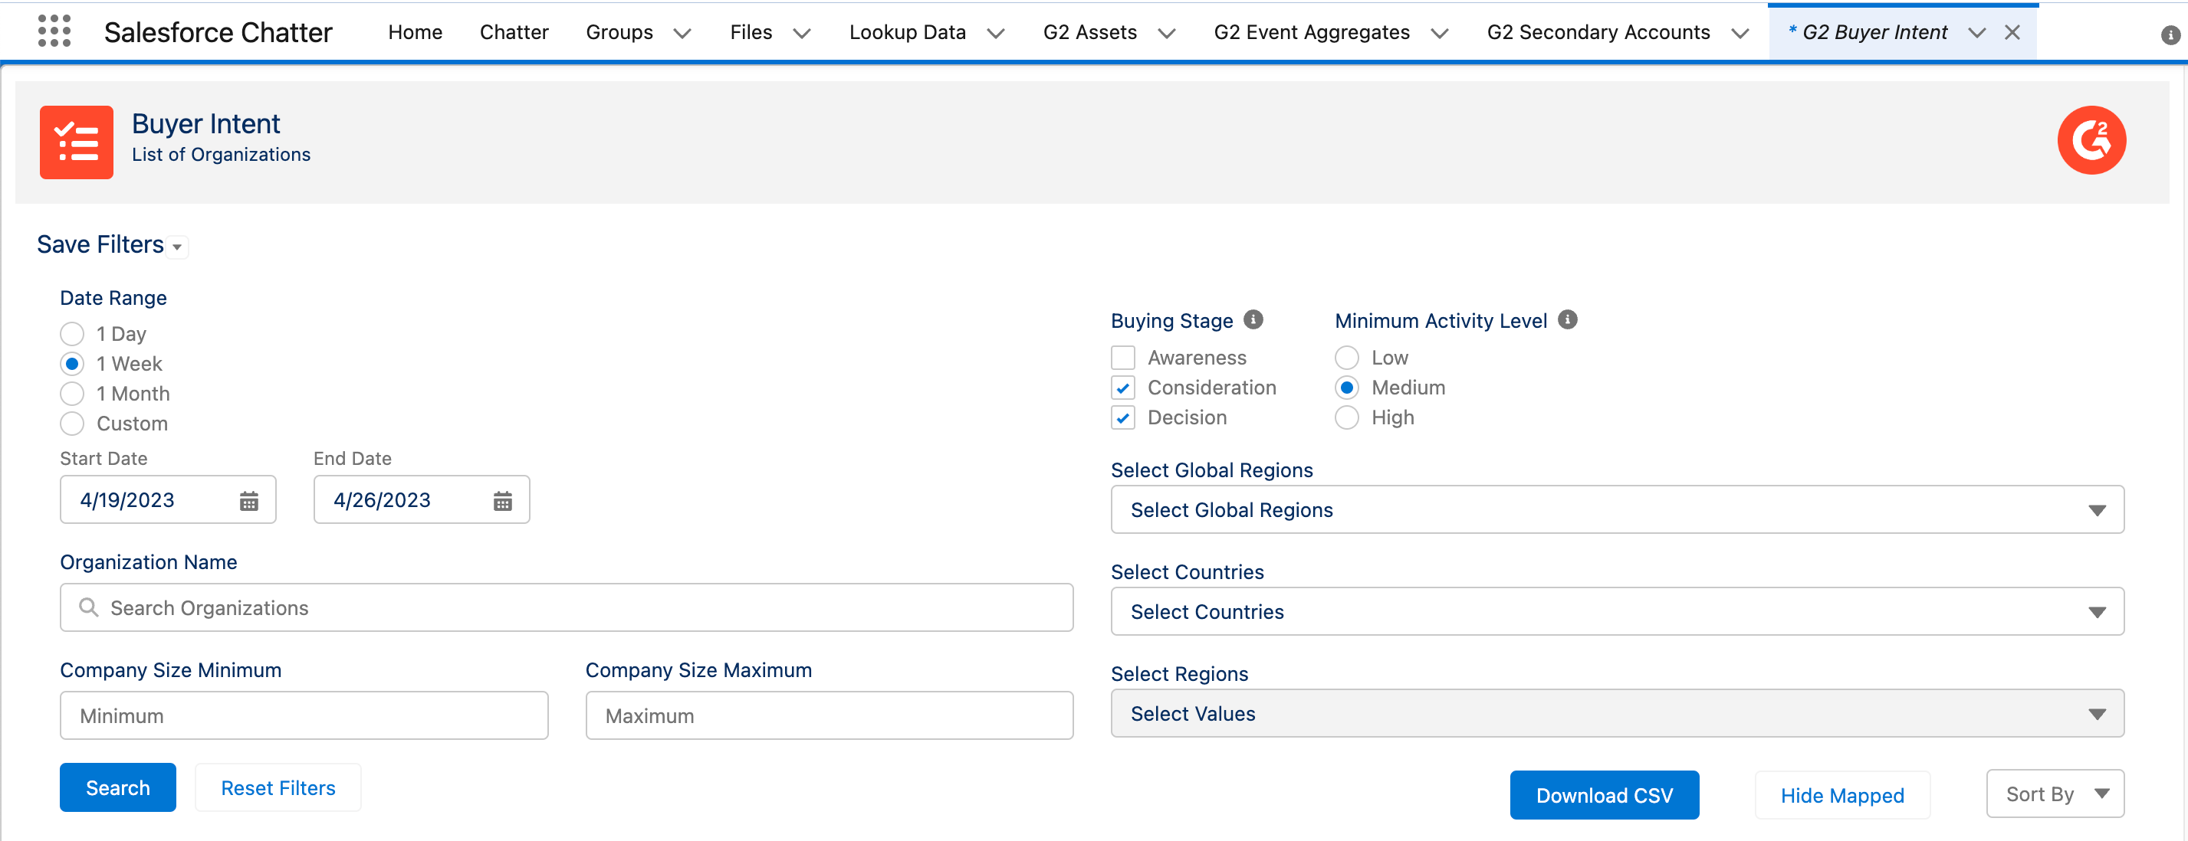The width and height of the screenshot is (2188, 841).
Task: Open the Files tab
Action: click(x=751, y=32)
